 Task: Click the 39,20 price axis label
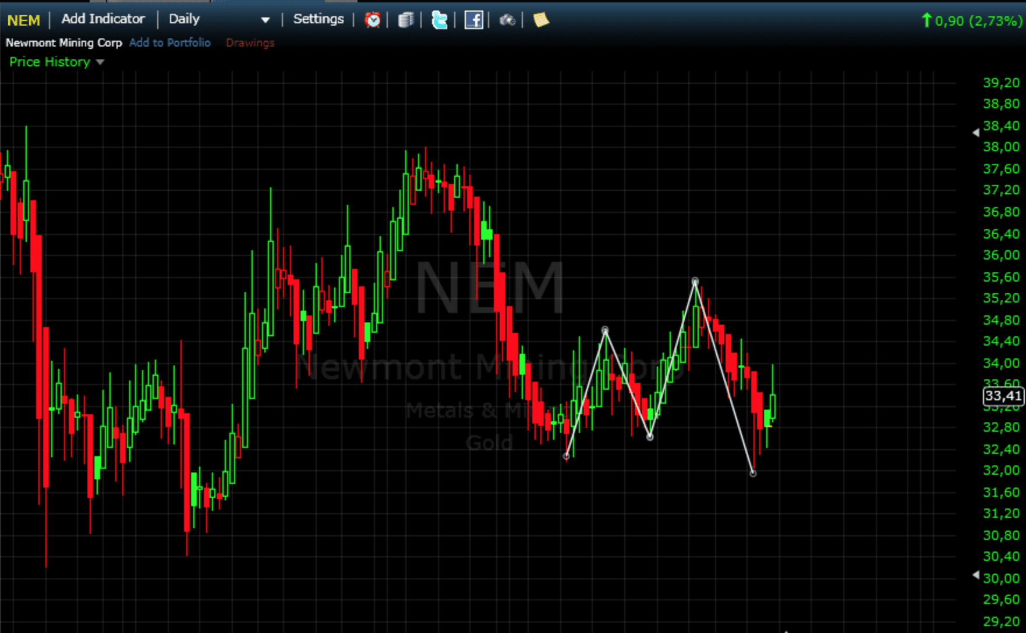[1001, 83]
